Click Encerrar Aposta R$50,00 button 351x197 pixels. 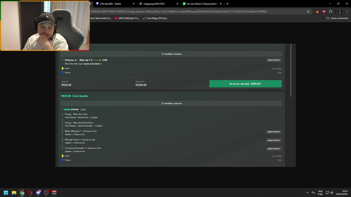click(x=245, y=84)
